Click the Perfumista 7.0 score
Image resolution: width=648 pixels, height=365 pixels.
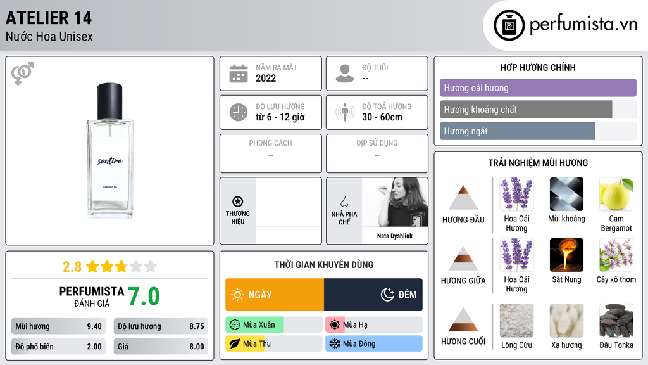(x=144, y=297)
